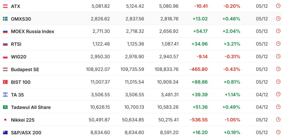
Task: Click the WIG20 last price 2,950.30
Action: [100, 57]
